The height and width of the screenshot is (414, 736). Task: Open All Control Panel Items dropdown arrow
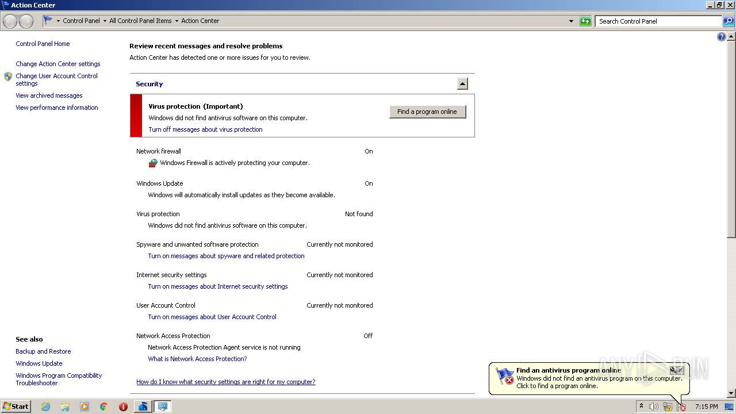(177, 21)
